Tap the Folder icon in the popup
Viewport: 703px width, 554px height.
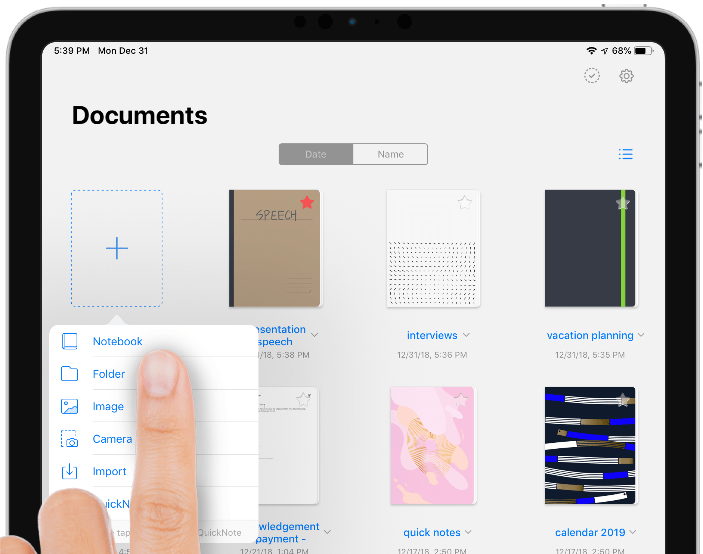pos(69,374)
